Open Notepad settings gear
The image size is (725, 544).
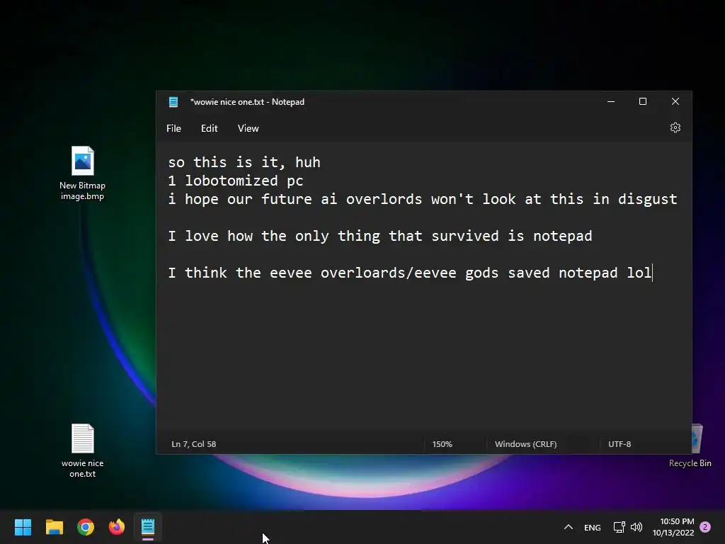pyautogui.click(x=675, y=127)
